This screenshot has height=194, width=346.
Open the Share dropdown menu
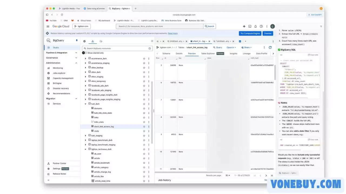pyautogui.click(x=247, y=47)
